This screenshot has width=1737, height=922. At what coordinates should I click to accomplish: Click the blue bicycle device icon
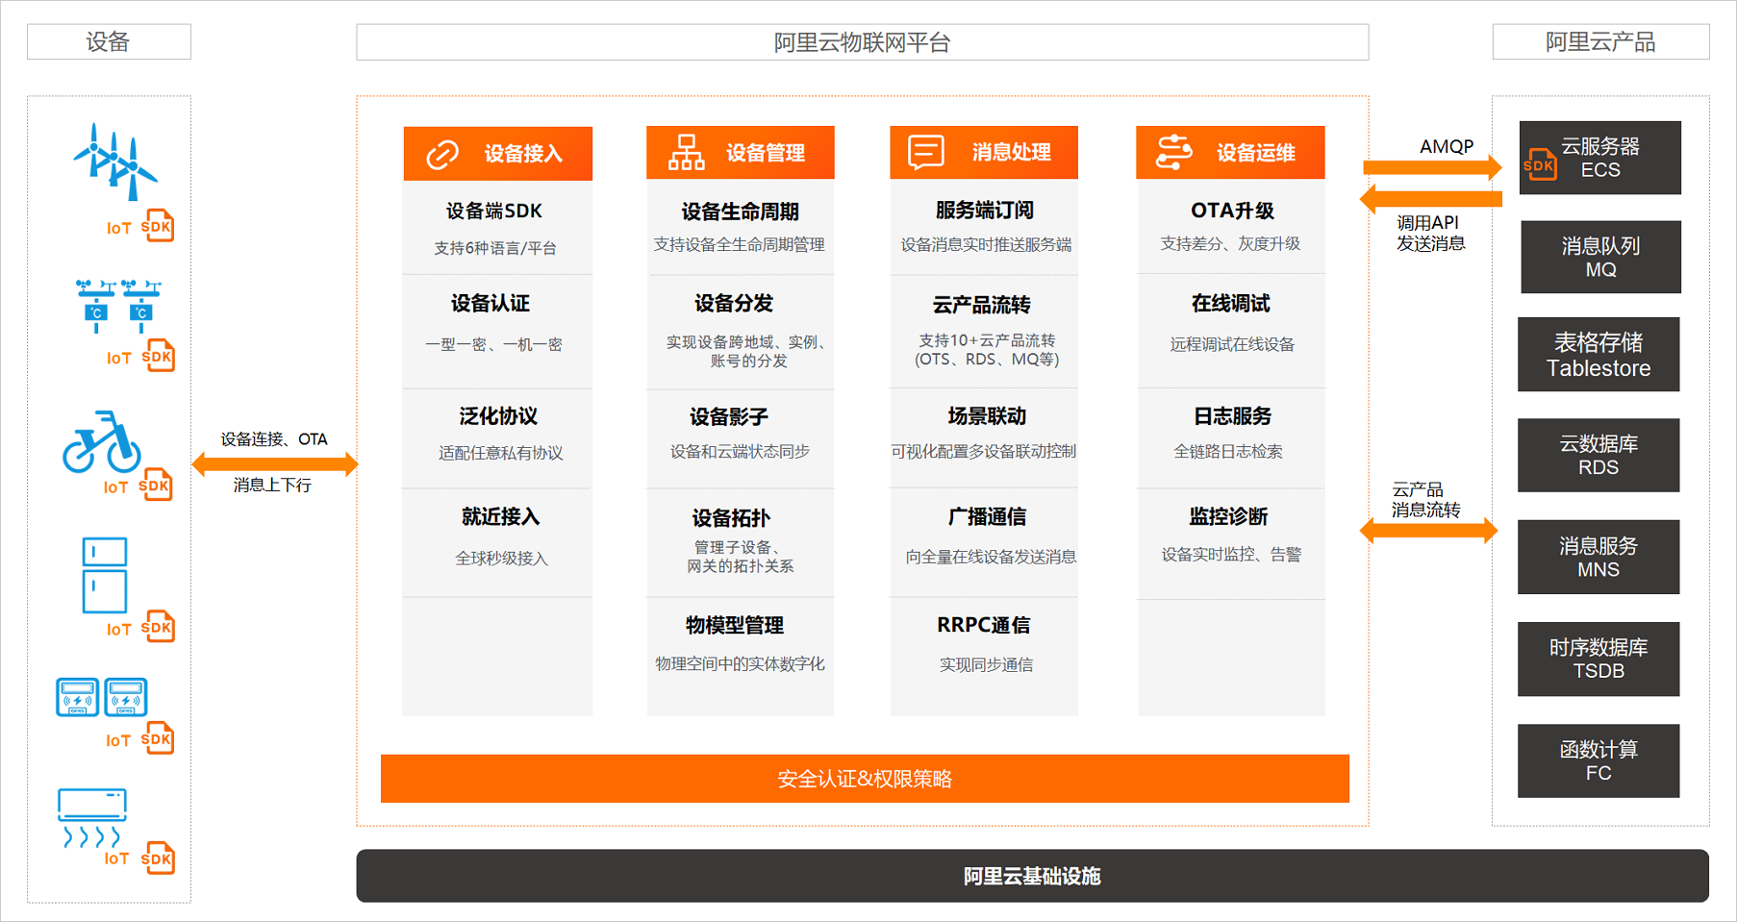102,441
